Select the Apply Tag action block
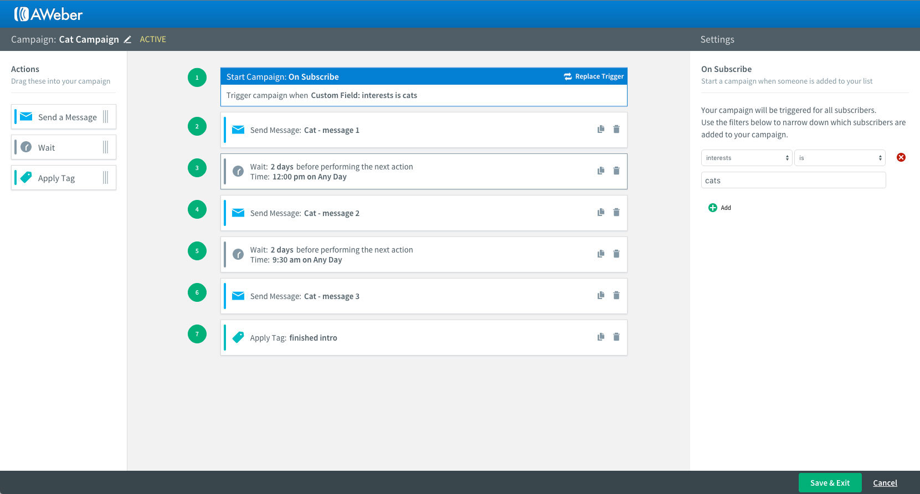 click(x=64, y=178)
